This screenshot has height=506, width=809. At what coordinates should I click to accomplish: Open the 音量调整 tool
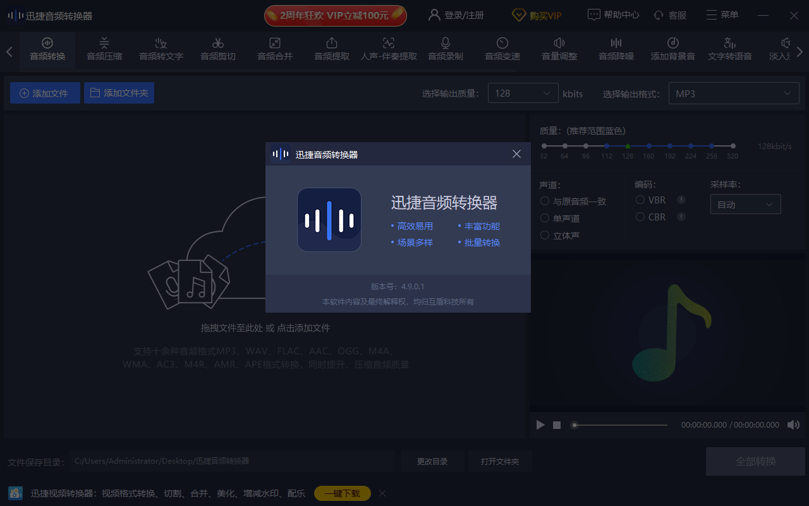(x=559, y=50)
